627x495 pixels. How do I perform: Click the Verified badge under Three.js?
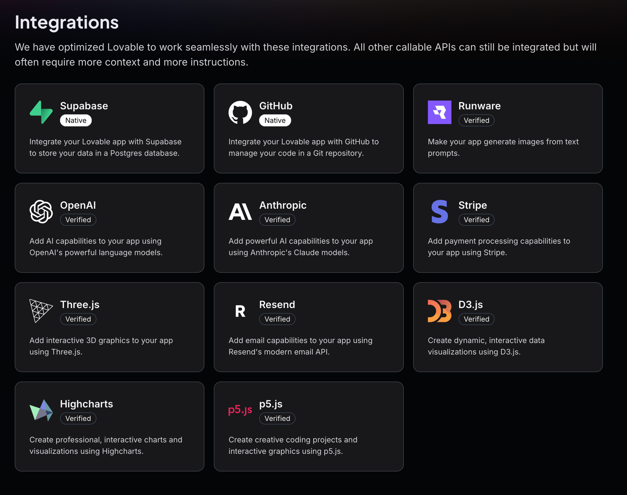[78, 319]
